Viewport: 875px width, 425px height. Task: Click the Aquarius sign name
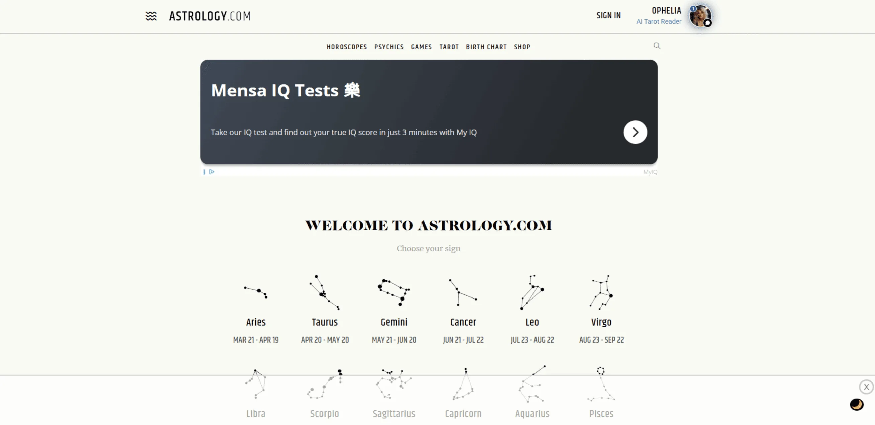[x=532, y=414]
